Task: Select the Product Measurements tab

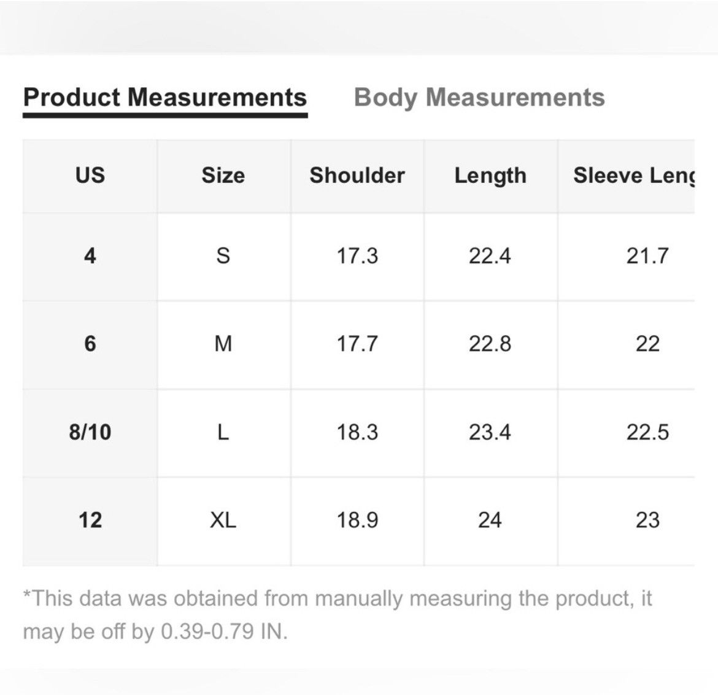Action: pos(165,98)
